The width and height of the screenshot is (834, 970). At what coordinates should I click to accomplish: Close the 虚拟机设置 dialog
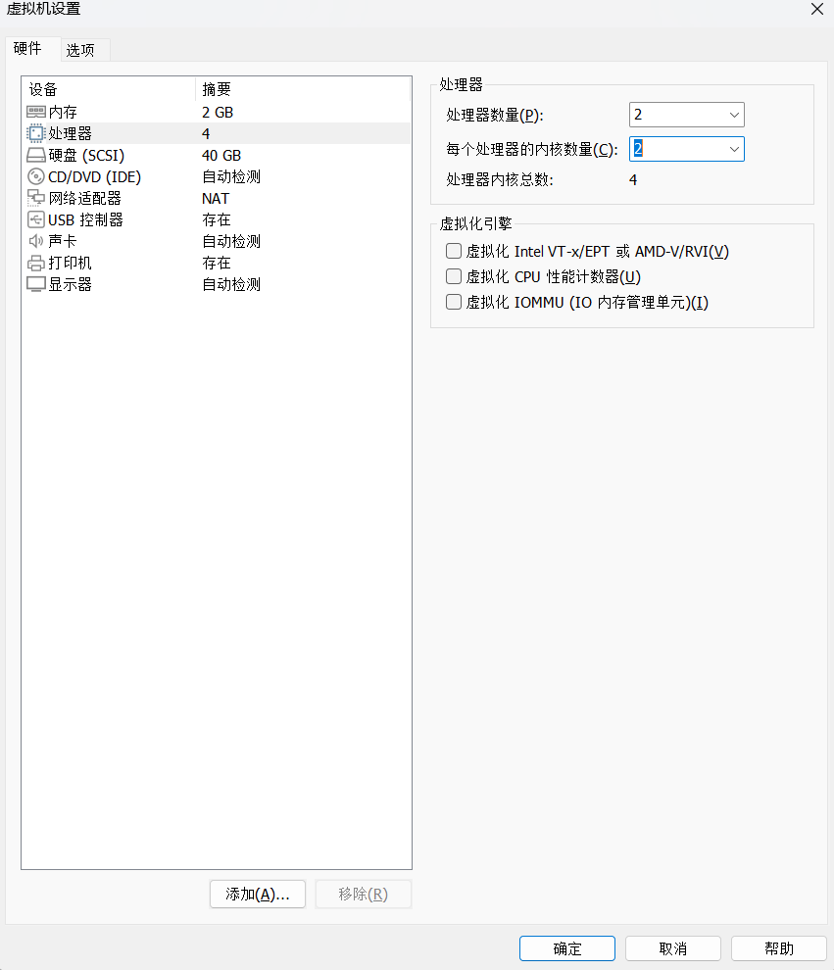(817, 9)
